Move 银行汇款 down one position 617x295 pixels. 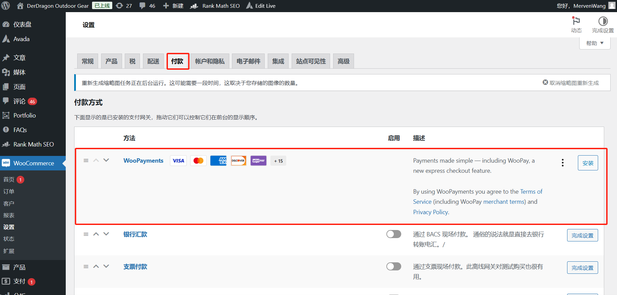106,234
